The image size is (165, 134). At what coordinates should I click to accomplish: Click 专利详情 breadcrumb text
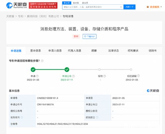click(68, 16)
